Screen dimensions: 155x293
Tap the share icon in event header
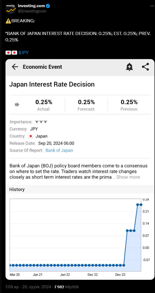point(145,67)
